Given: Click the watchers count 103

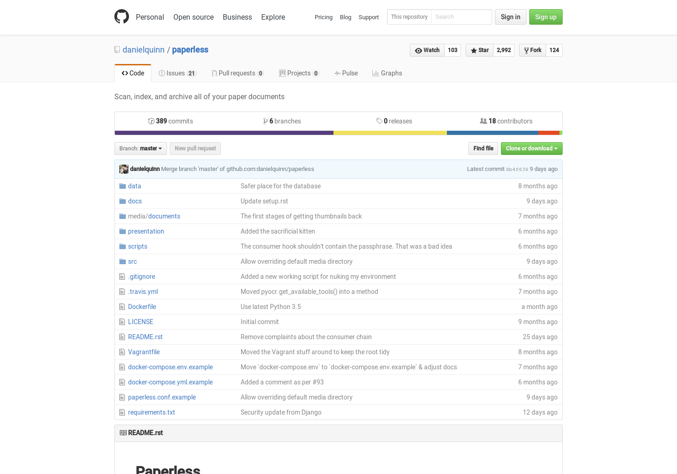Looking at the screenshot, I should tap(453, 50).
